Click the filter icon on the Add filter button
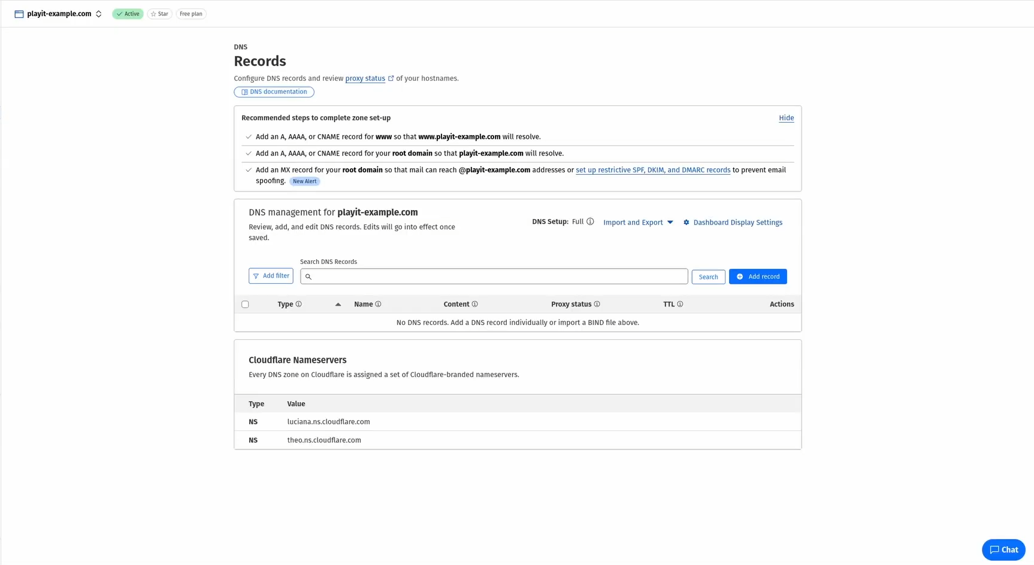Screen dimensions: 1034x565 click(x=256, y=276)
